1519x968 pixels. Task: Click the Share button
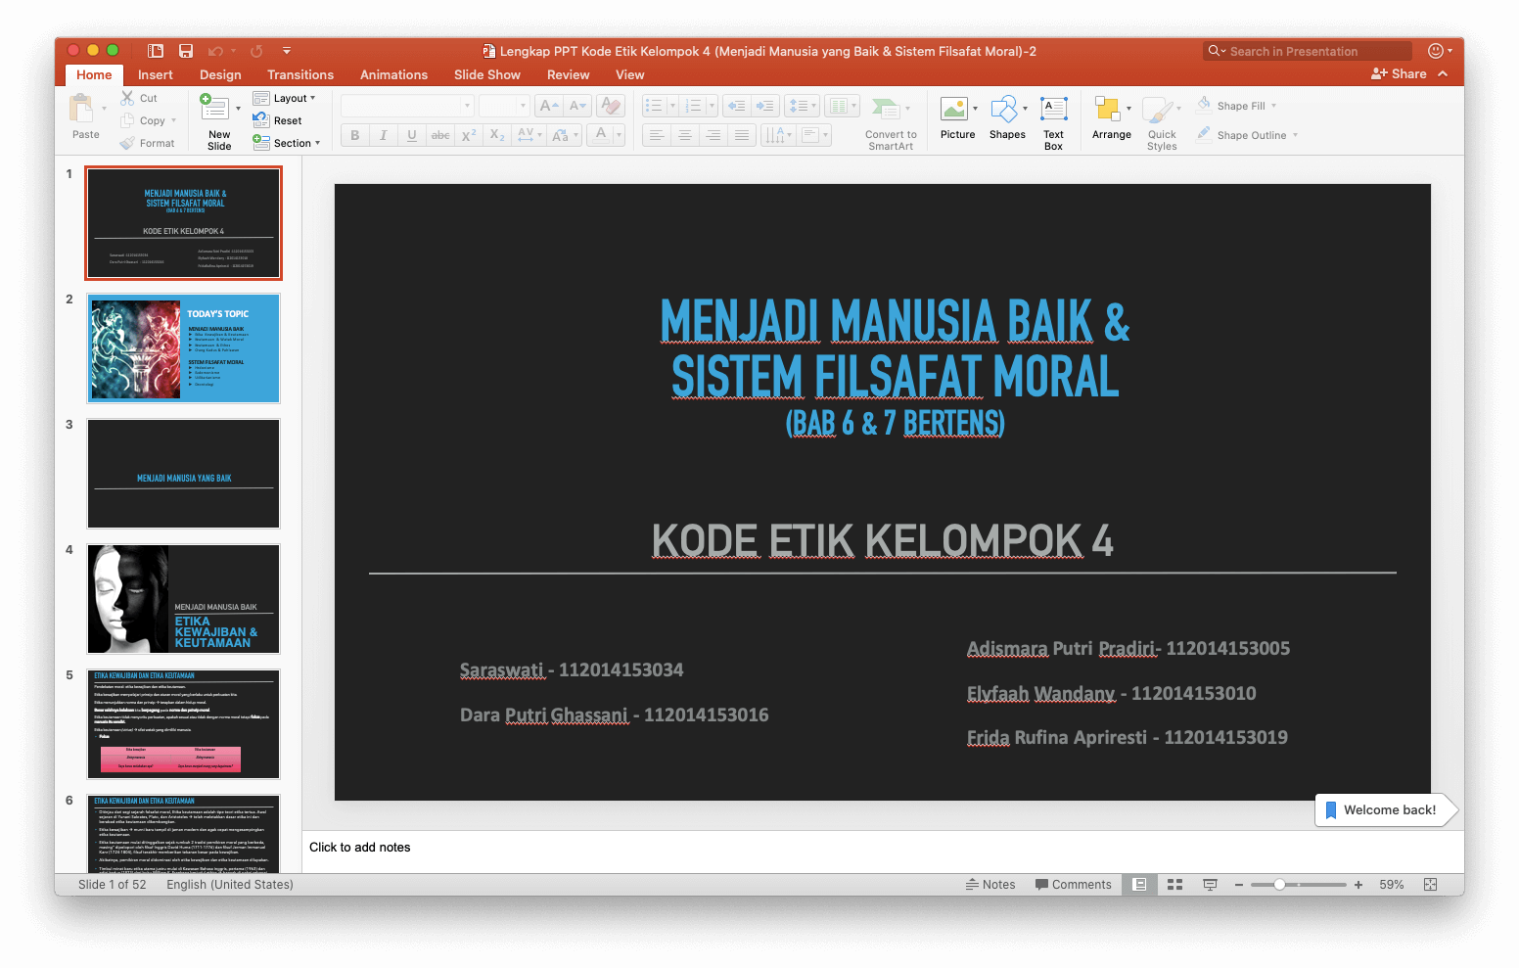click(x=1400, y=73)
